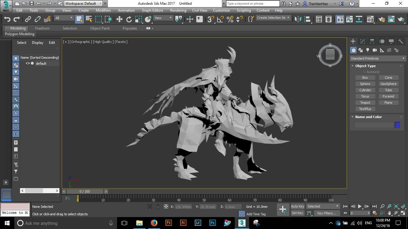Switch to the Object Paint ribbon tab

[x=100, y=28]
